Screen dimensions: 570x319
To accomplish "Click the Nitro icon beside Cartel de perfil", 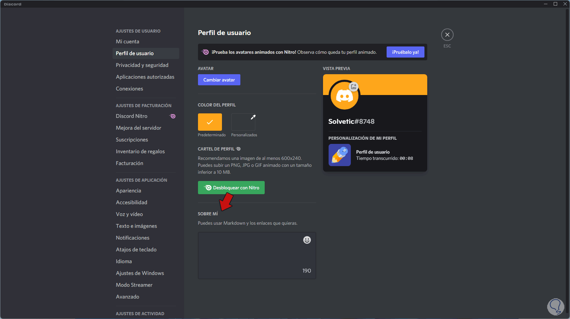I will click(x=238, y=149).
